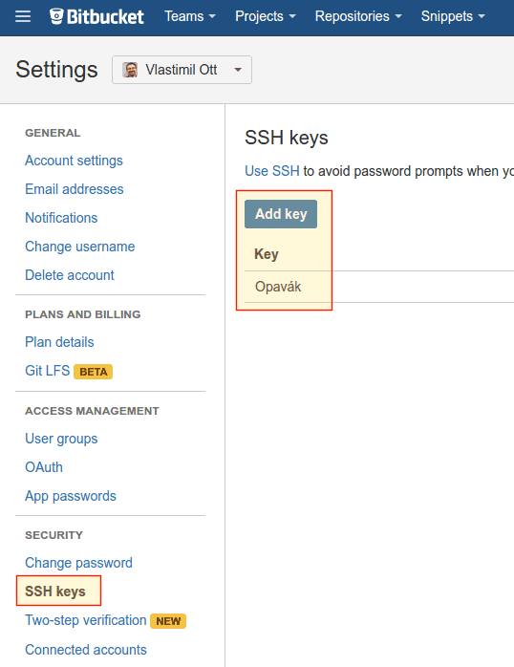Open the Repositories dropdown menu
The image size is (514, 667).
[x=358, y=16]
